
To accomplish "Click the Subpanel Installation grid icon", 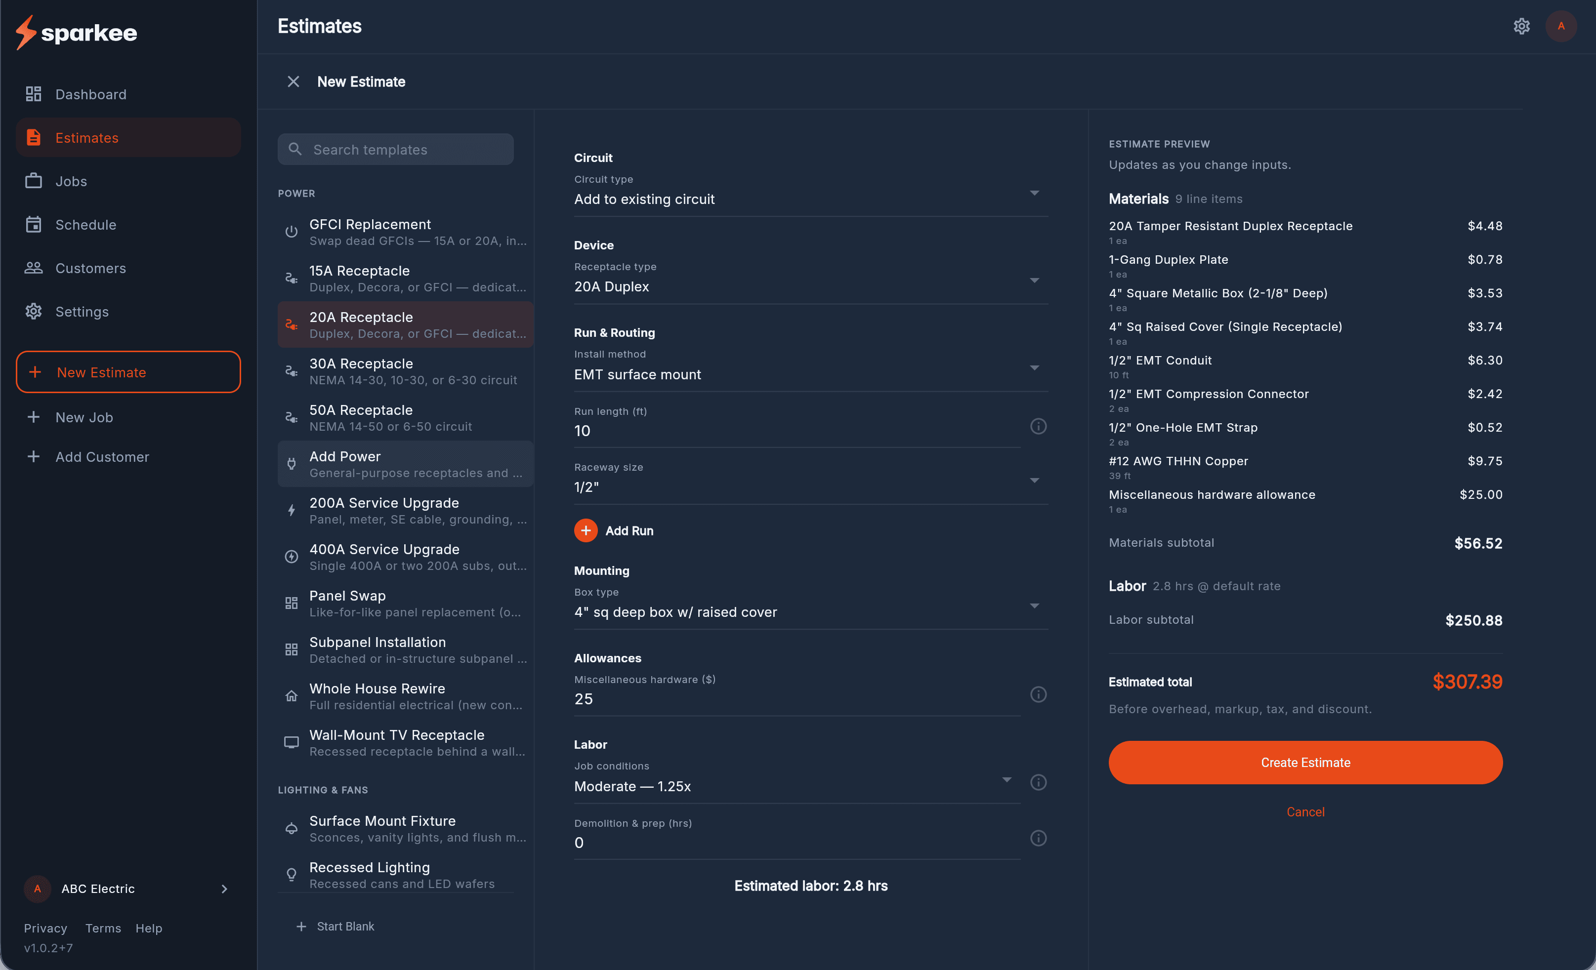I will [292, 649].
